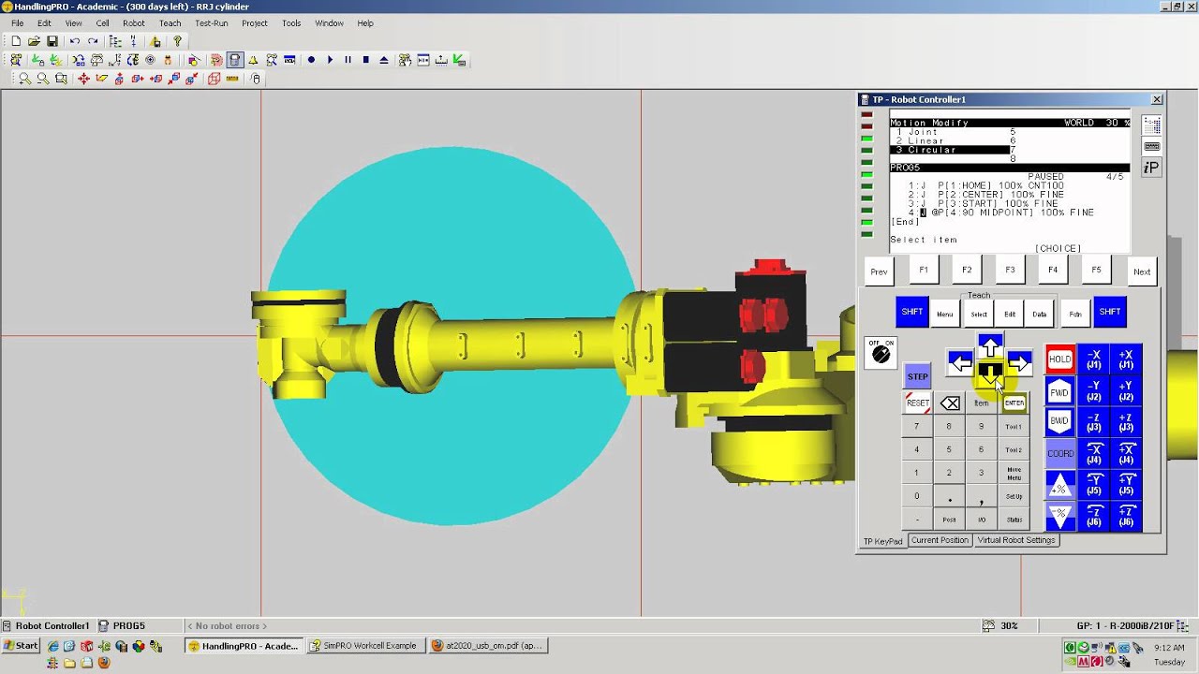The width and height of the screenshot is (1199, 674).
Task: Click the Windows Start button
Action: tap(21, 646)
